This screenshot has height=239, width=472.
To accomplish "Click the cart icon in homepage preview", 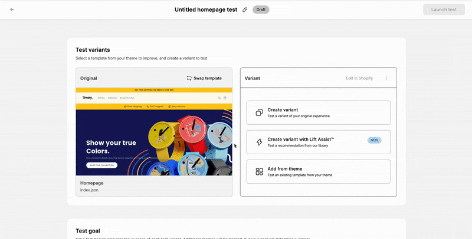I will coord(225,98).
